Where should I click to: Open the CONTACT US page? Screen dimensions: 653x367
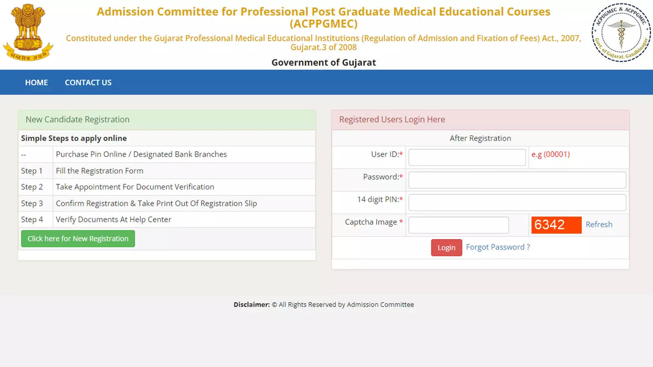(87, 82)
